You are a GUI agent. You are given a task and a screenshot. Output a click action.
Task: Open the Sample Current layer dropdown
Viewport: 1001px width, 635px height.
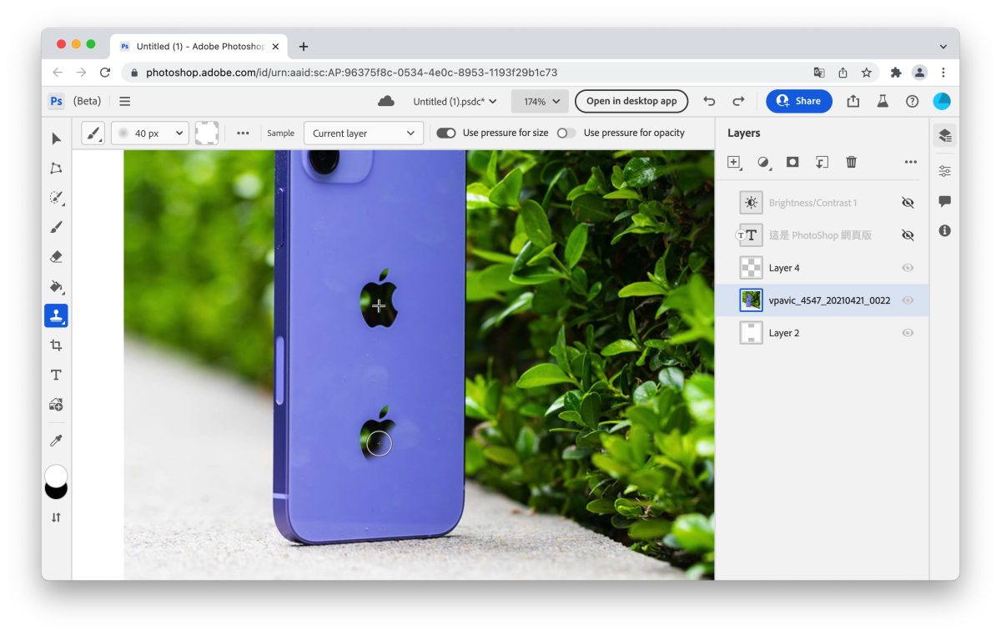[x=364, y=133]
